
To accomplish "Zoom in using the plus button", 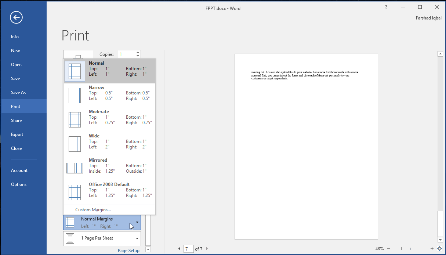I will pyautogui.click(x=432, y=249).
